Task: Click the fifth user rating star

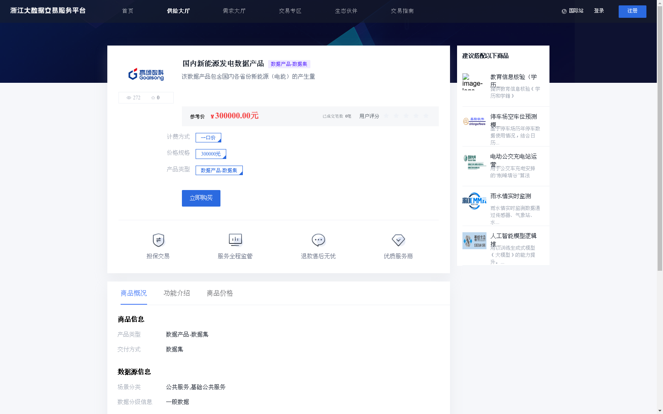Action: [426, 116]
